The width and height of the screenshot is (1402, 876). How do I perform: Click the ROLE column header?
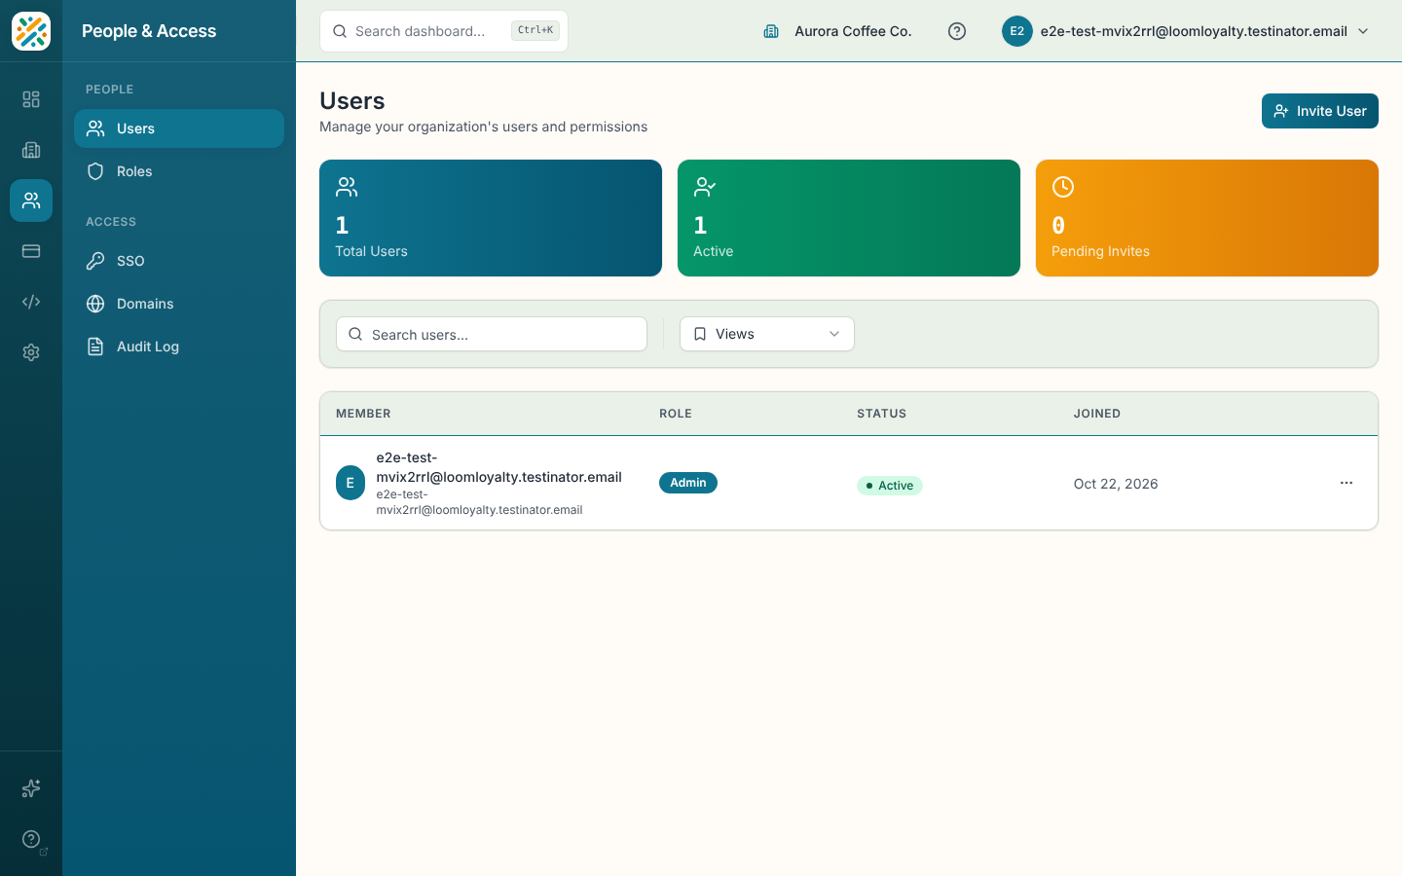676,414
